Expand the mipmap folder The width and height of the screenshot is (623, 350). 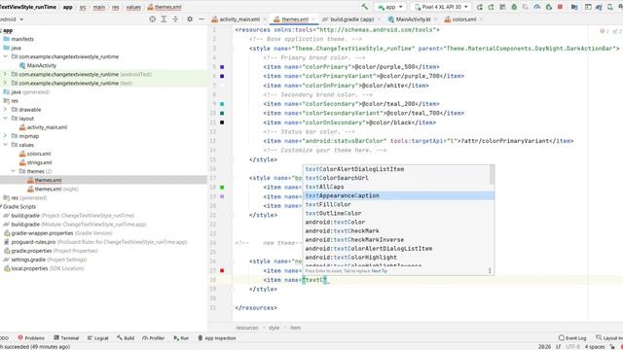coord(5,136)
